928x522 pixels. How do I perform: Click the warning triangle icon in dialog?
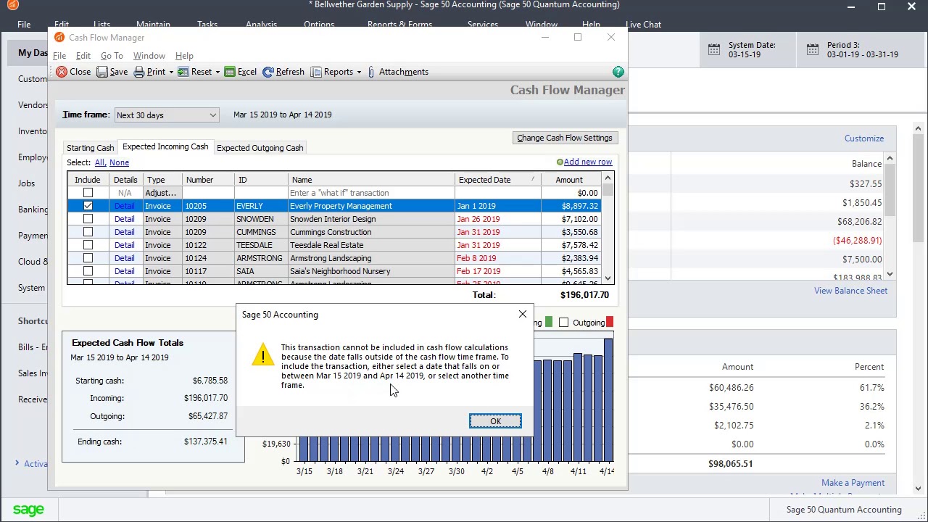[262, 355]
